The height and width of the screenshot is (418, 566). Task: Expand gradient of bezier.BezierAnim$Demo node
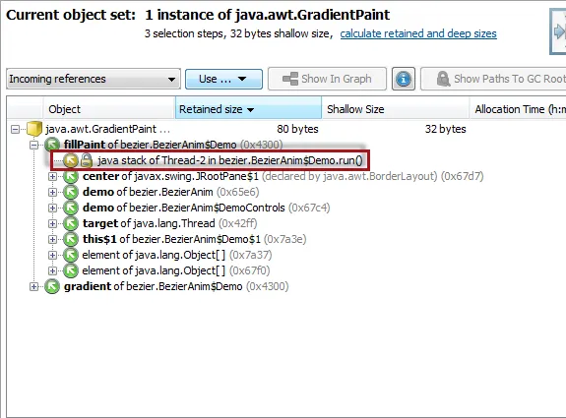click(x=33, y=287)
